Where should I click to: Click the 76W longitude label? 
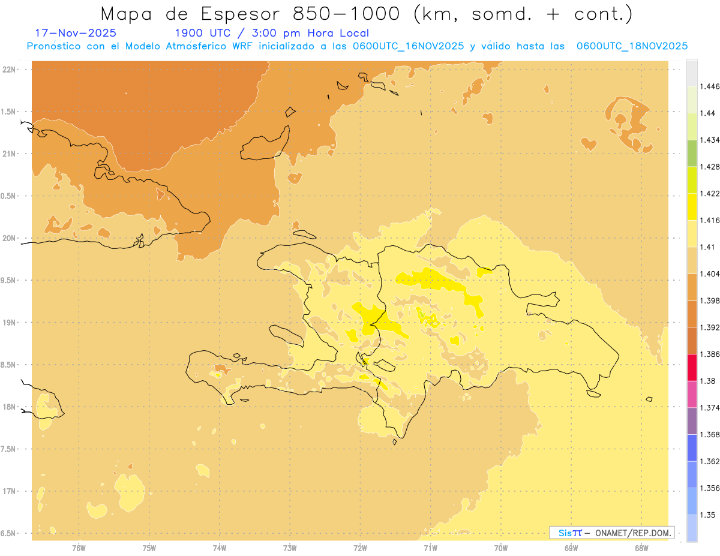click(x=79, y=548)
